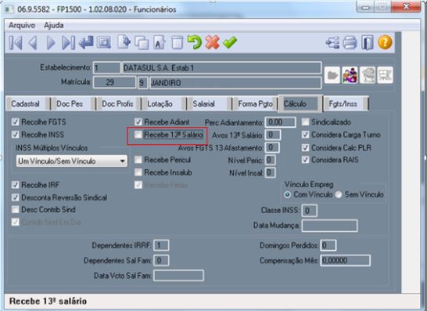The width and height of the screenshot is (427, 311).
Task: Click the Data Vcto Sal Fam field
Action: [178, 276]
